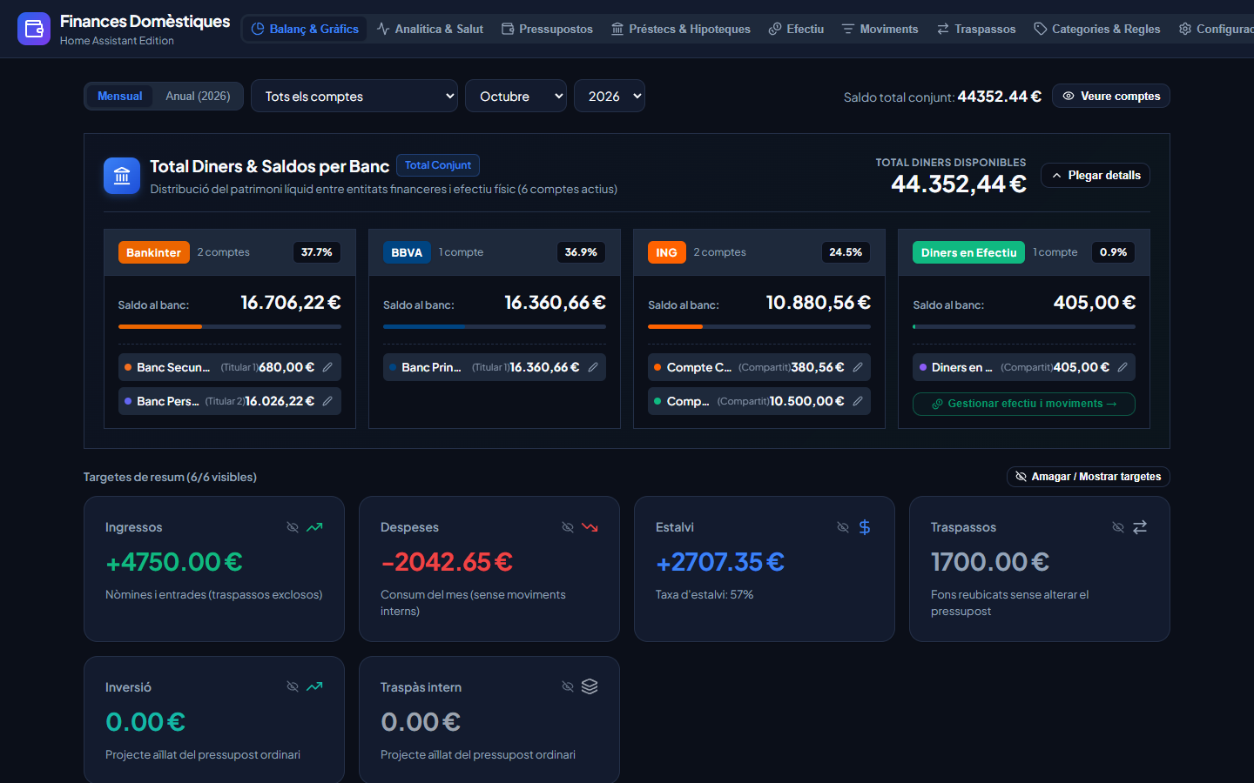Click the dollar icon on Estalvi card

coord(865,527)
